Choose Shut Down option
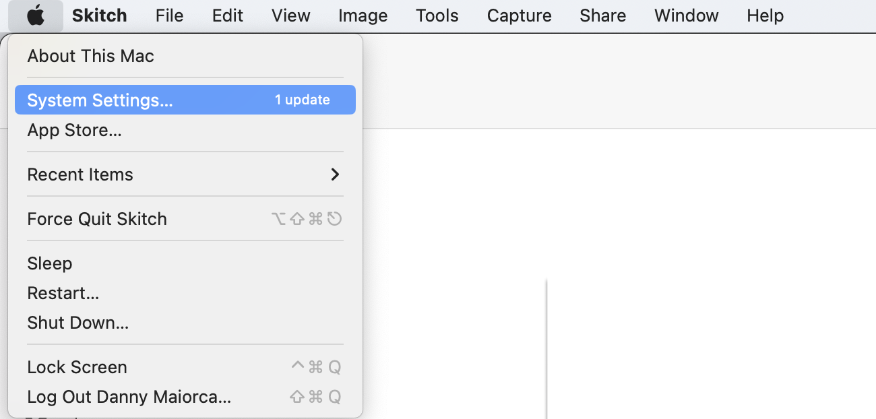Image resolution: width=876 pixels, height=419 pixels. (185, 323)
